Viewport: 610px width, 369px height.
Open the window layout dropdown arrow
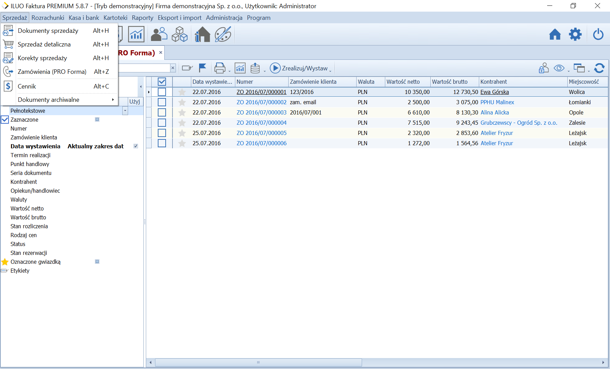pyautogui.click(x=589, y=71)
